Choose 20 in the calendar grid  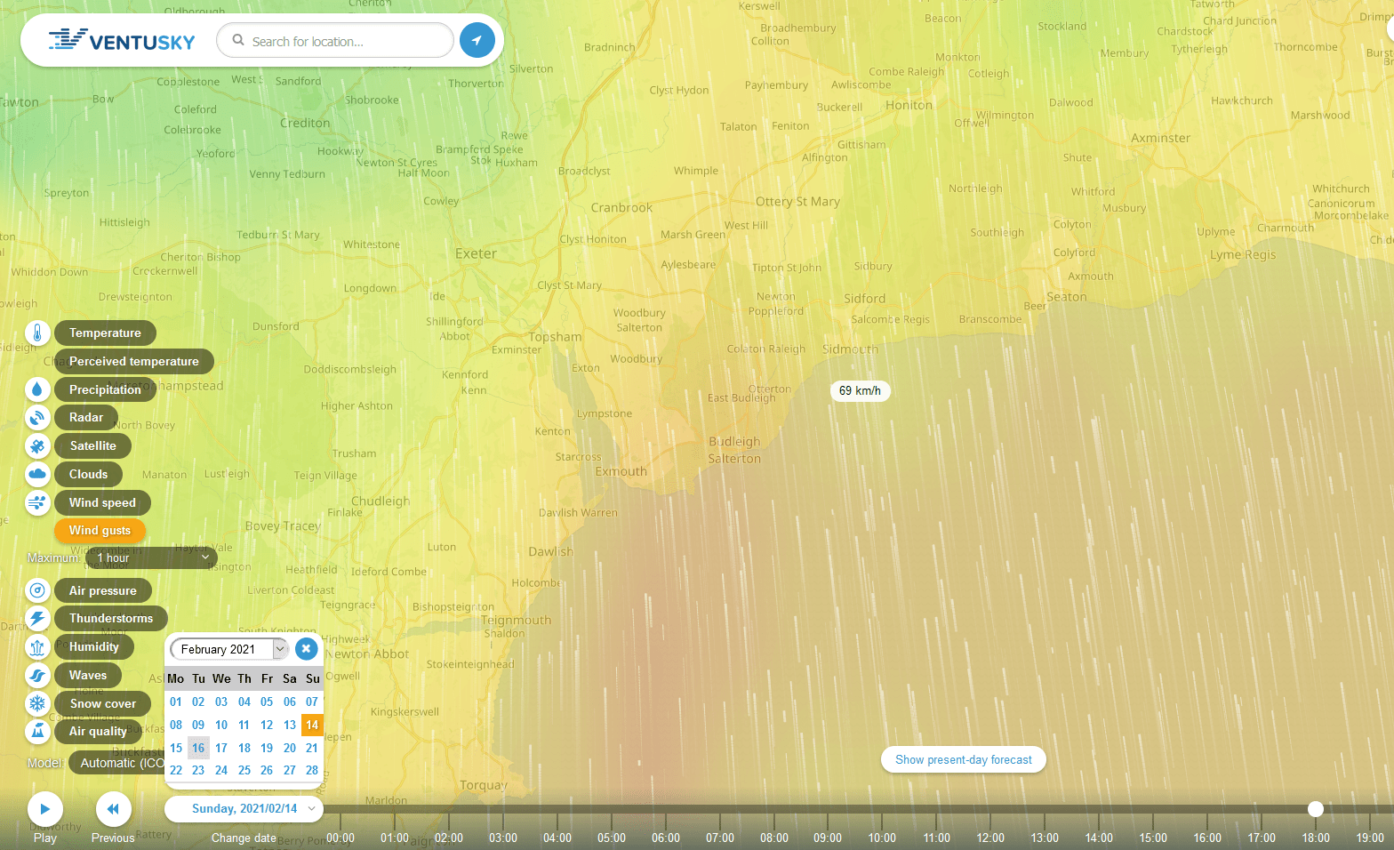[x=290, y=748]
